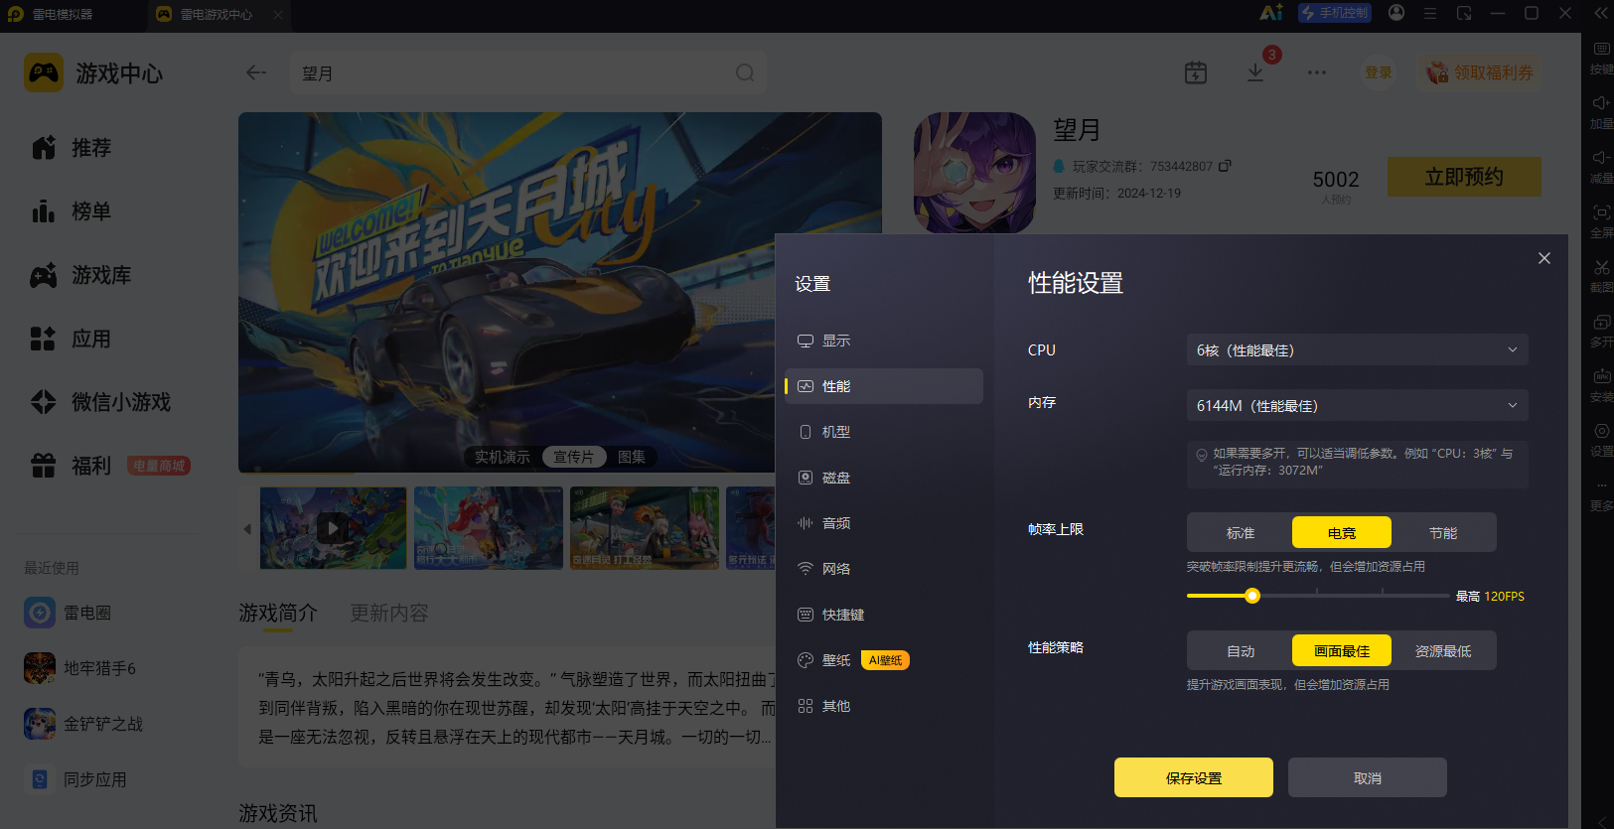The width and height of the screenshot is (1614, 829).
Task: Click the 手机控制 button in title bar
Action: click(1334, 13)
